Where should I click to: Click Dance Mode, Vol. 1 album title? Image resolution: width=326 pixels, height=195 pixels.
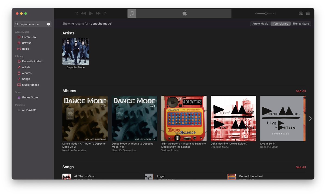click(x=133, y=145)
